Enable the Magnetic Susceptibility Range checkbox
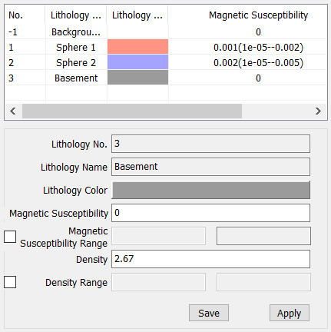 pyautogui.click(x=10, y=237)
